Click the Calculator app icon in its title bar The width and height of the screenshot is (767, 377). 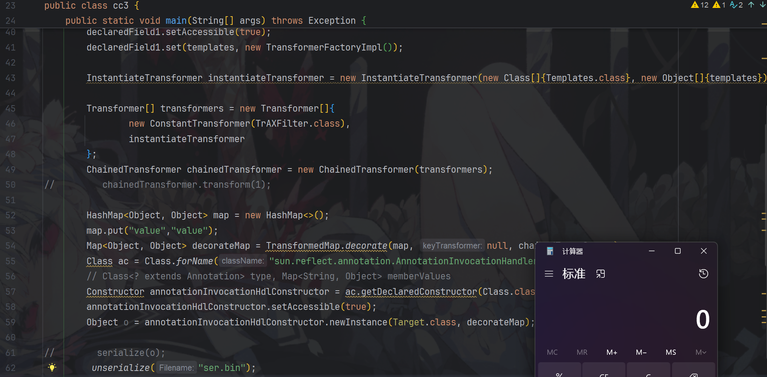pyautogui.click(x=549, y=251)
